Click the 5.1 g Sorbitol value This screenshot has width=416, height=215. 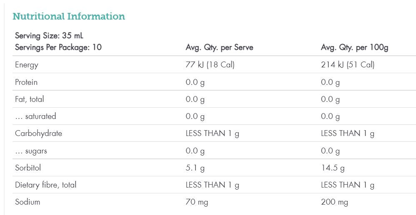pos(195,168)
